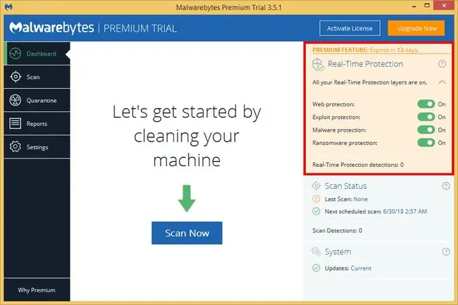Click the 'System' heading
The image size is (458, 305).
point(338,251)
